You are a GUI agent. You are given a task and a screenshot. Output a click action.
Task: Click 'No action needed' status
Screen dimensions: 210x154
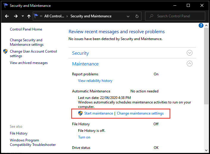coord(144,91)
